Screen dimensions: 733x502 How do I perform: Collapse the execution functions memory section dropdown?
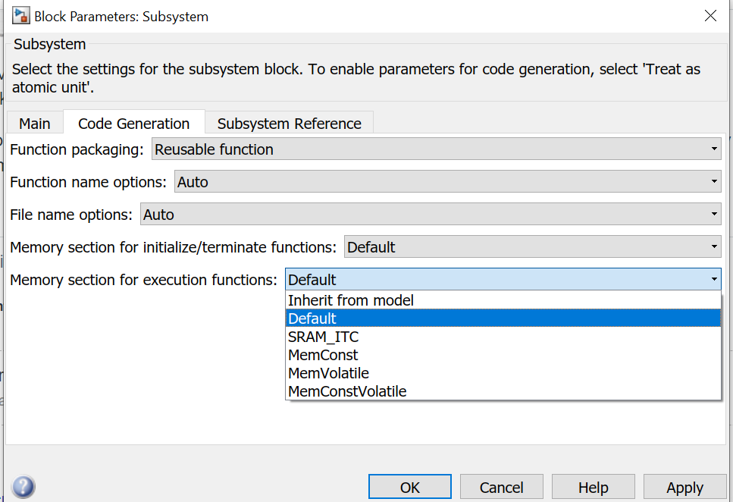(503, 280)
